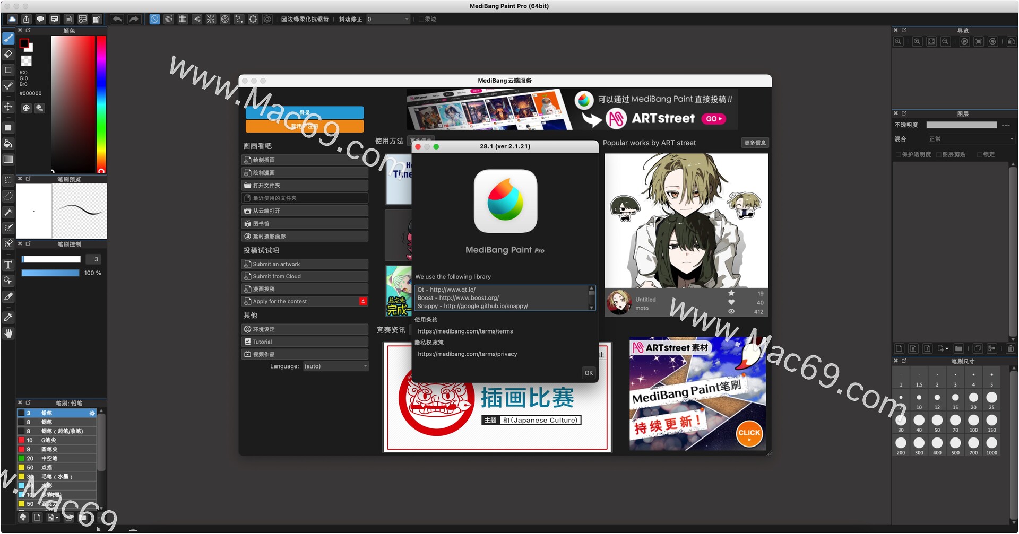Viewport: 1019px width, 534px height.
Task: Click the cloud icon in top toolbar
Action: [x=12, y=19]
